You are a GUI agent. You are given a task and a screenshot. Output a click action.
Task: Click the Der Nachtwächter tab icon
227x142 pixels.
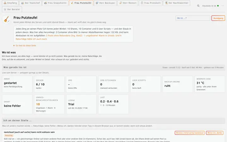click(x=166, y=3)
